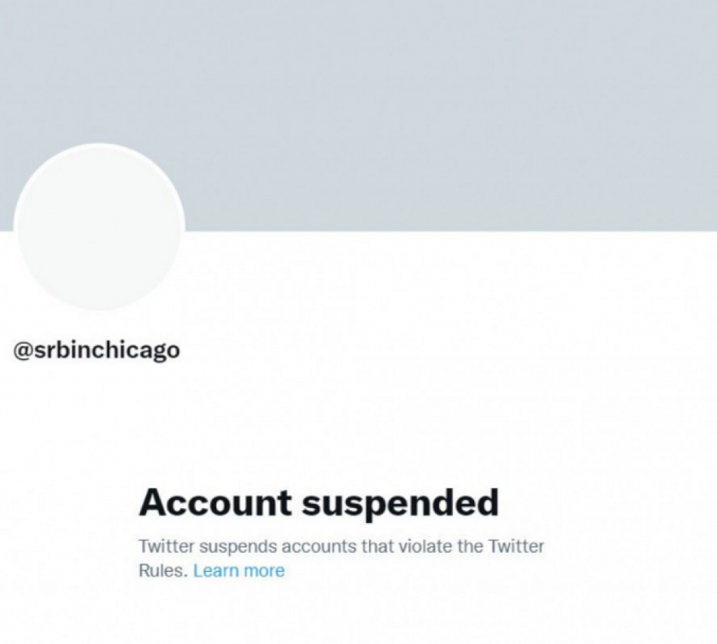This screenshot has width=717, height=644.
Task: Click the word 'Rules.' before Learn more
Action: point(163,570)
